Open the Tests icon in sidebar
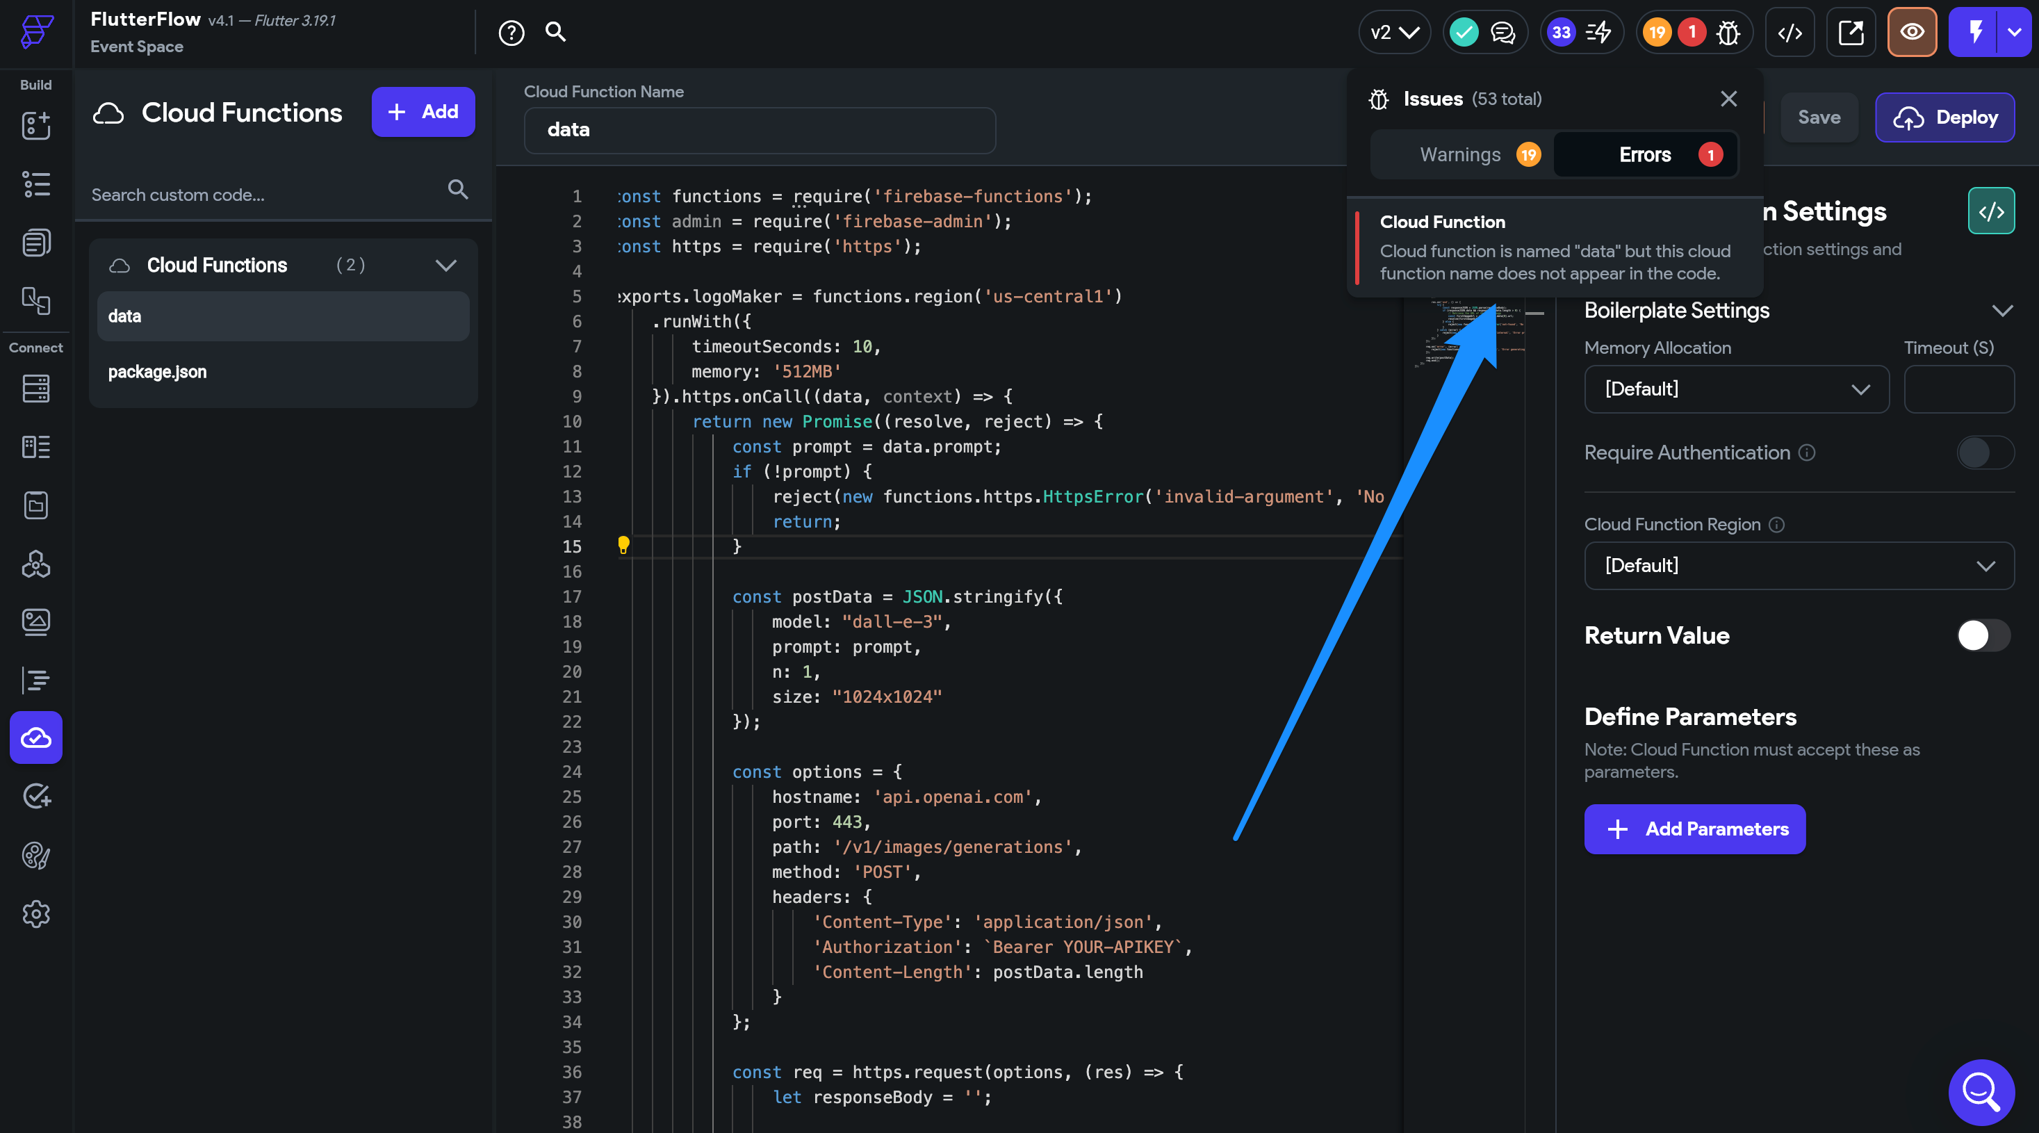 (x=35, y=796)
